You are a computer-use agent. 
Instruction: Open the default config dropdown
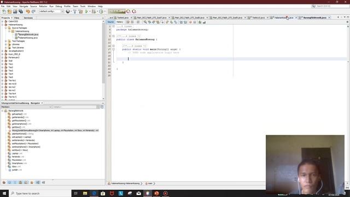51,11
